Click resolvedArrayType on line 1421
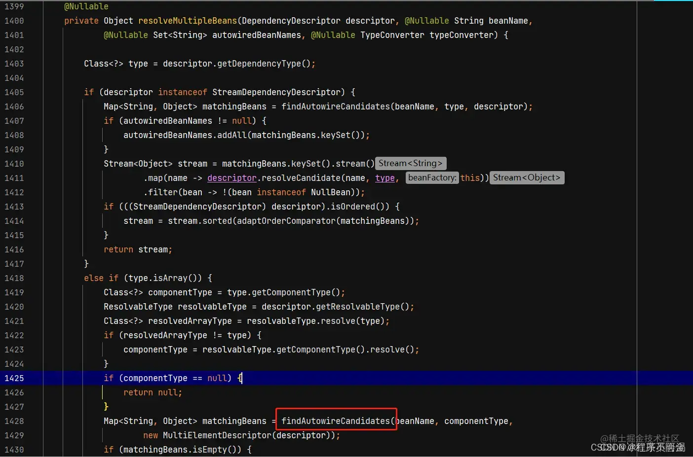Viewport: 693px width, 457px height. (x=190, y=321)
